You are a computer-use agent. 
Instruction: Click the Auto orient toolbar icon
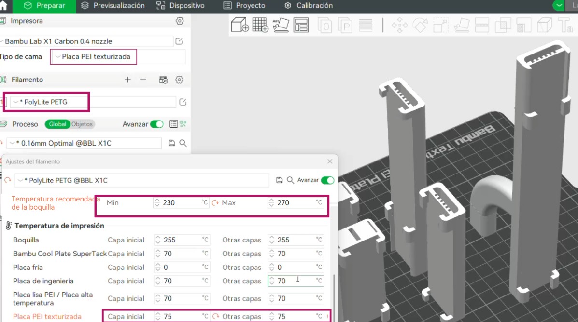(x=281, y=25)
